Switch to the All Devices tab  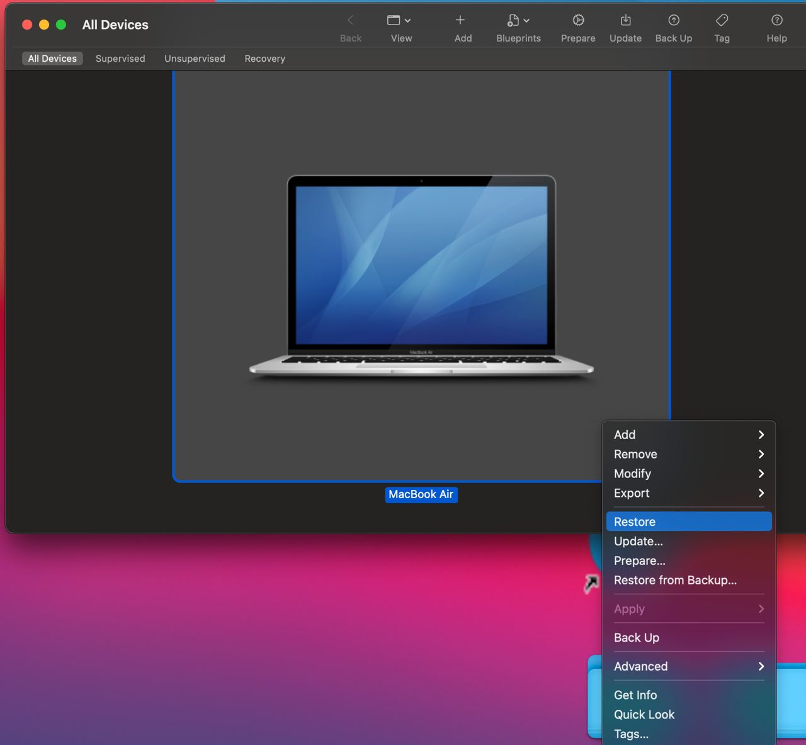pos(52,59)
